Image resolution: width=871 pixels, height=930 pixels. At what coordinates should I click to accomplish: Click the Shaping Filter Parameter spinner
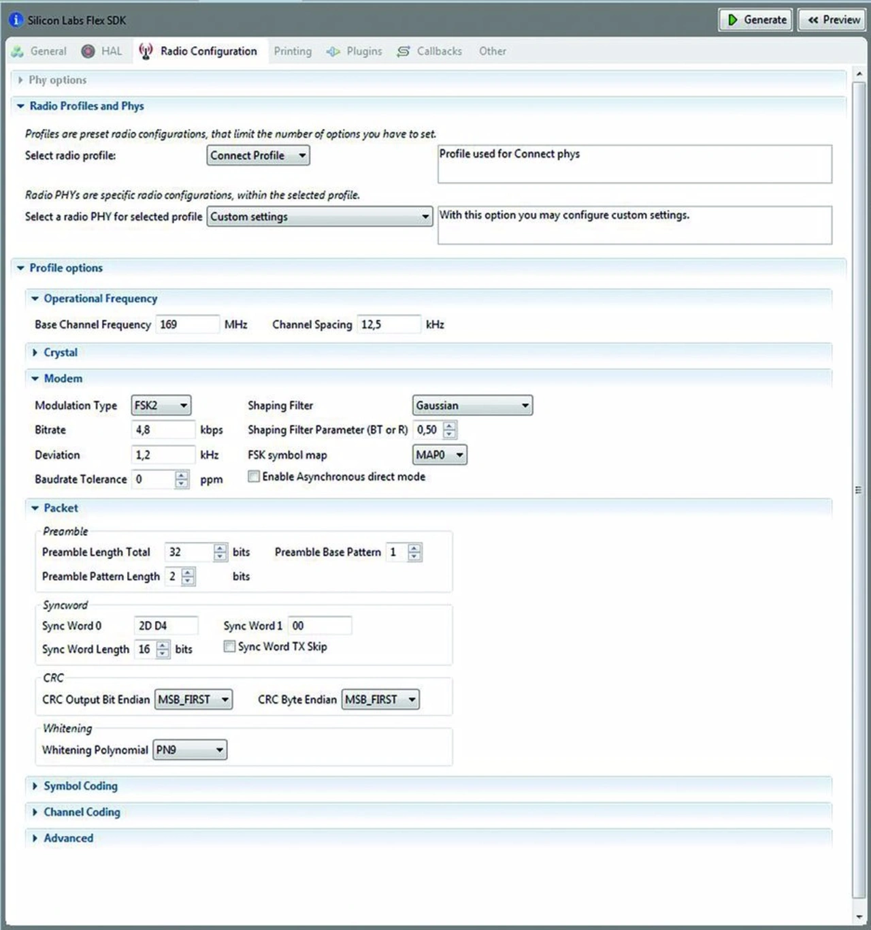pos(450,430)
